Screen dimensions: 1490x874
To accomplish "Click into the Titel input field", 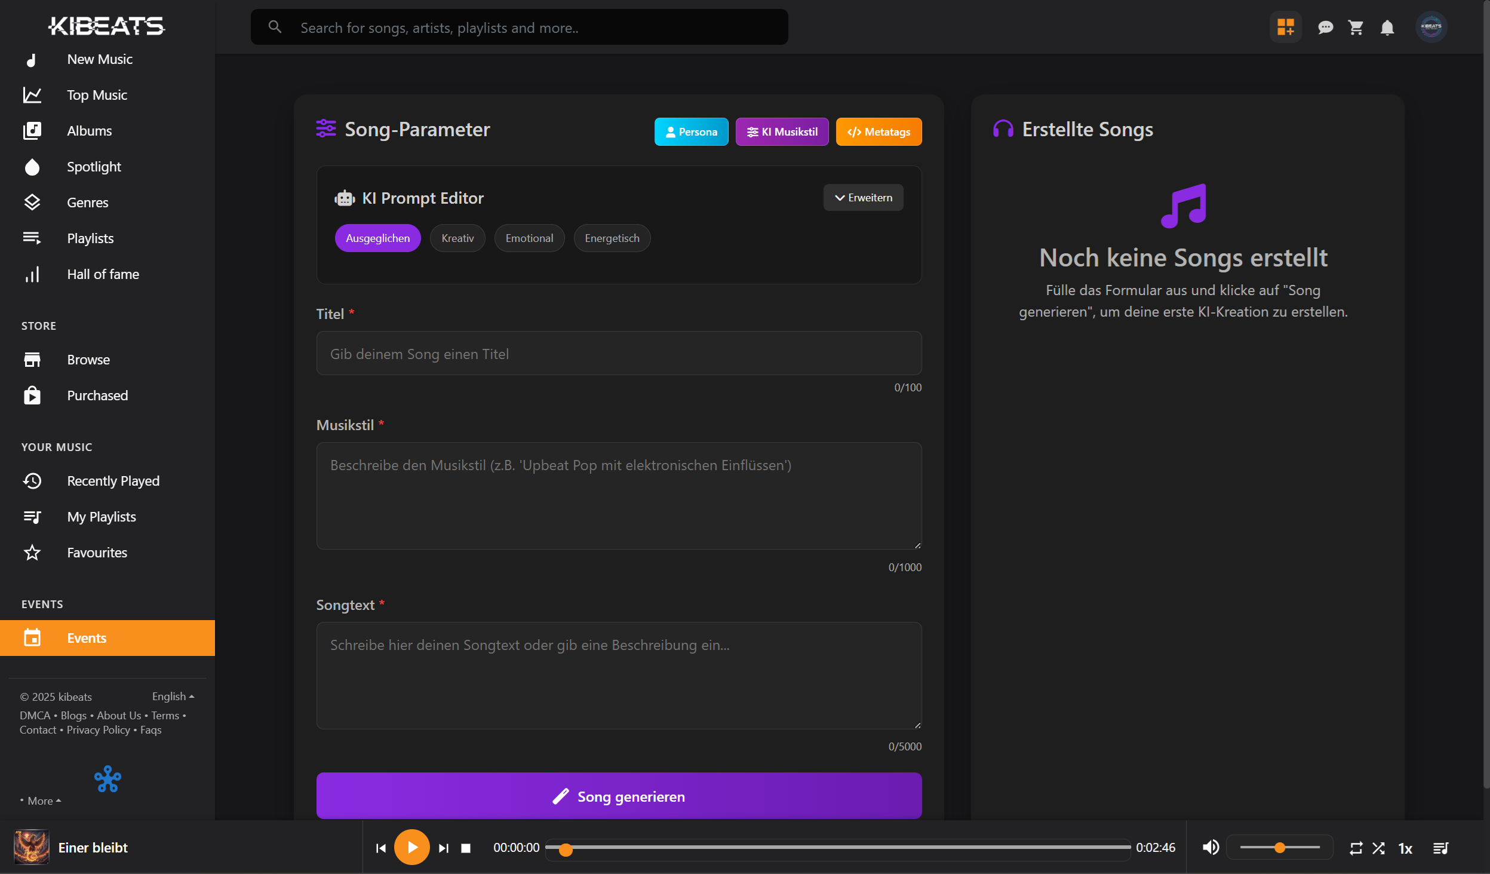I will (619, 354).
